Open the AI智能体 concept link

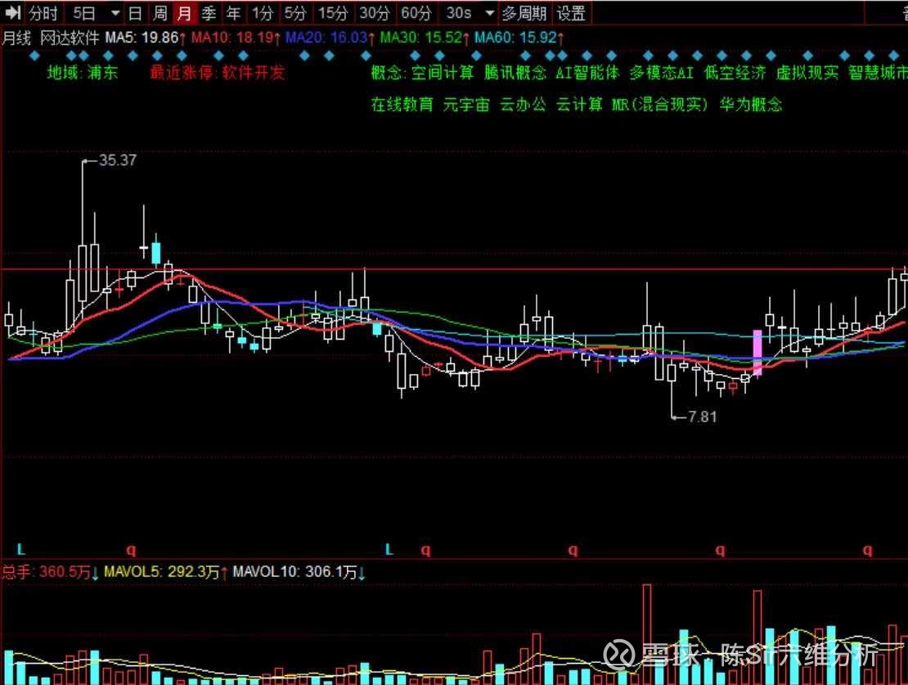point(587,73)
